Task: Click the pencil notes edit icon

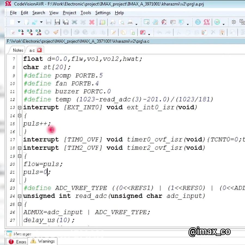Action: (x=113, y=32)
